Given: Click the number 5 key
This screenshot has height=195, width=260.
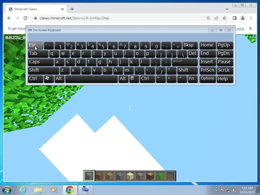Looking at the screenshot, I should pyautogui.click(x=102, y=46).
